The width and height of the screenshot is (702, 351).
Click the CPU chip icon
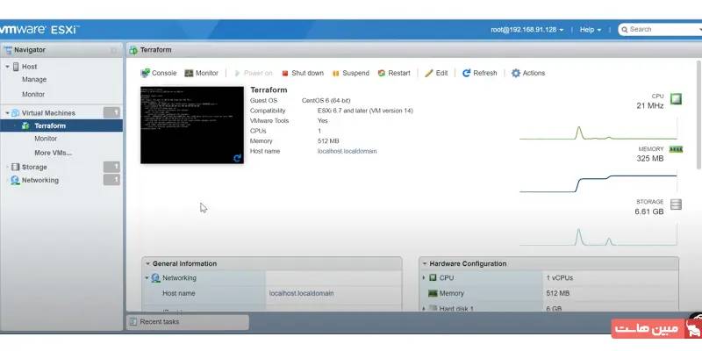(676, 99)
